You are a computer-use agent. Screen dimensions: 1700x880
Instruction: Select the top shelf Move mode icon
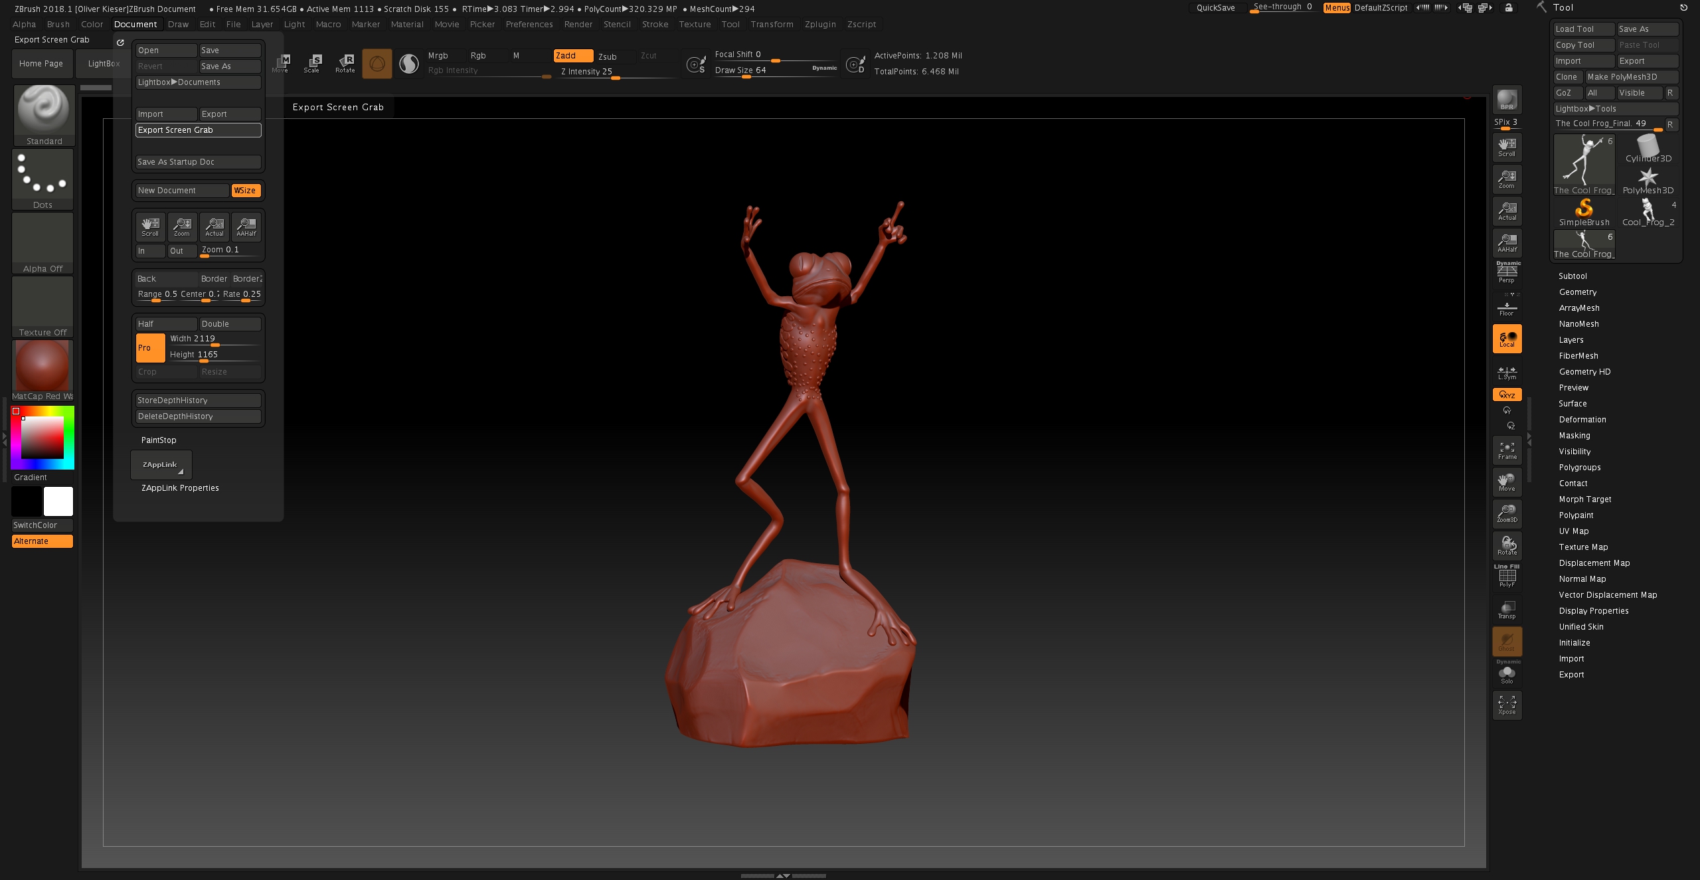click(280, 64)
